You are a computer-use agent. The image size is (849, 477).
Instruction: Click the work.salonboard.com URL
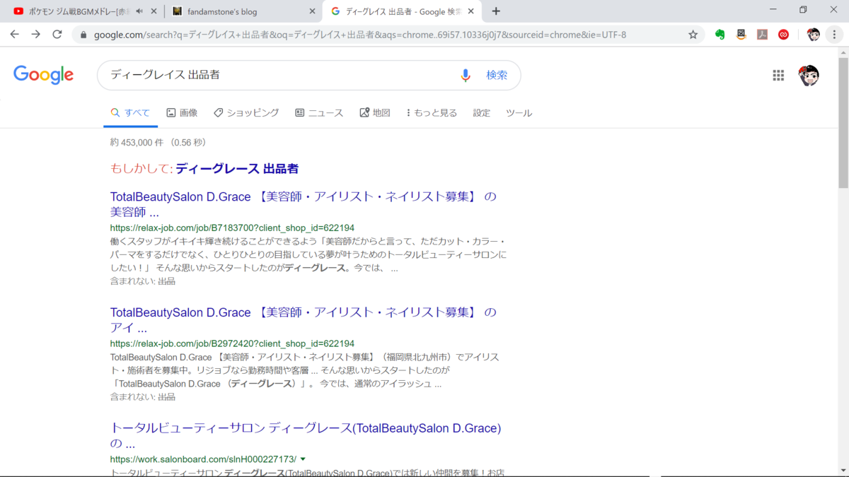tap(203, 459)
